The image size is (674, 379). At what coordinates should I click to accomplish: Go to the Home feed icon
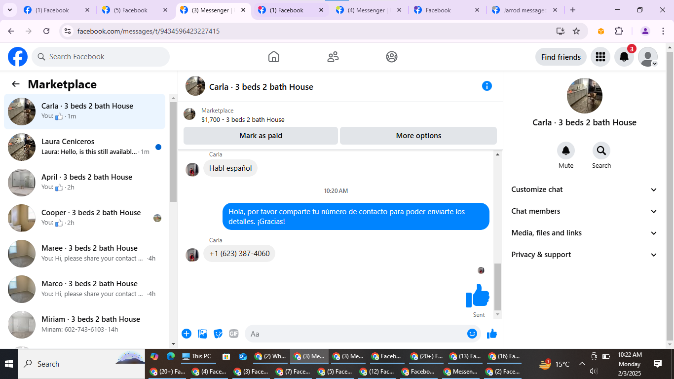[x=274, y=57]
